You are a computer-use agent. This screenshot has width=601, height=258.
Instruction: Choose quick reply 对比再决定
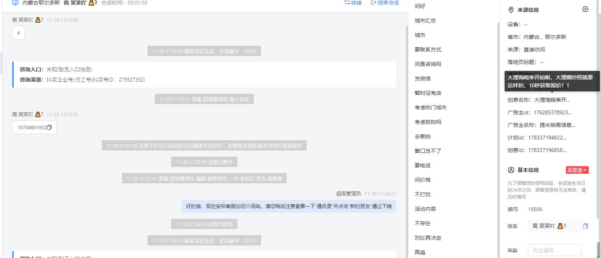[x=428, y=238]
